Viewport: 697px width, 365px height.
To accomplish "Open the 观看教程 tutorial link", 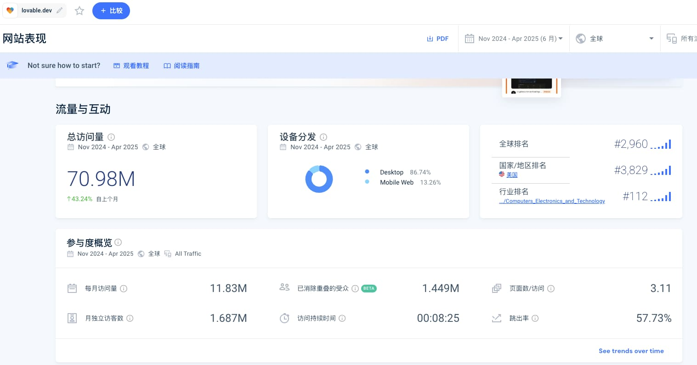I will (131, 66).
